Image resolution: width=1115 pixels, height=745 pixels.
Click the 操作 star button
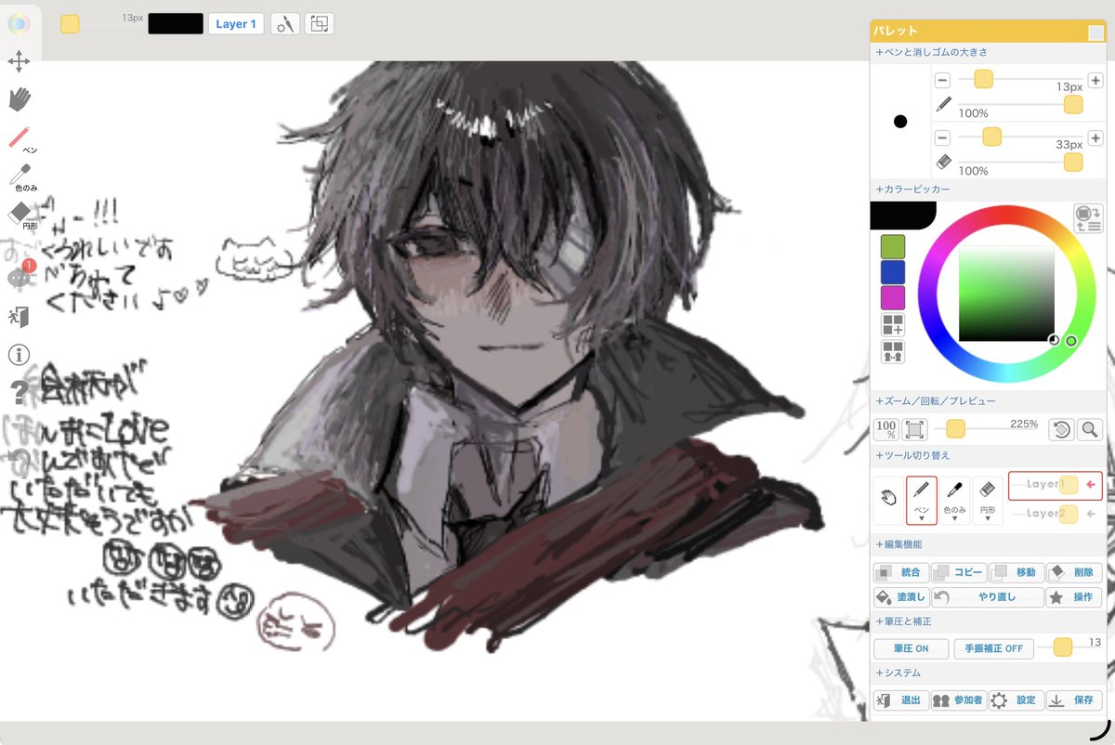pos(1074,597)
